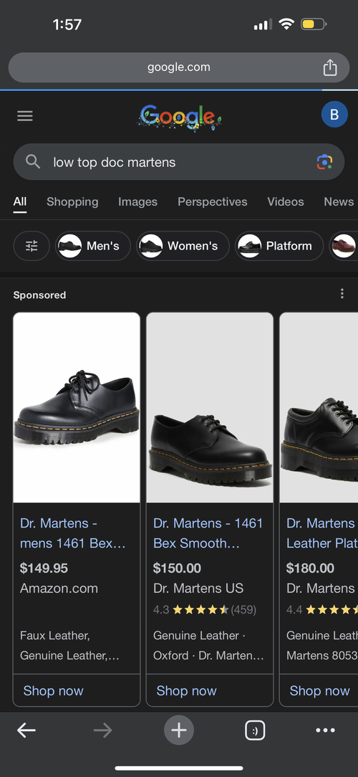Switch to the Images tab
This screenshot has width=358, height=777.
(137, 201)
